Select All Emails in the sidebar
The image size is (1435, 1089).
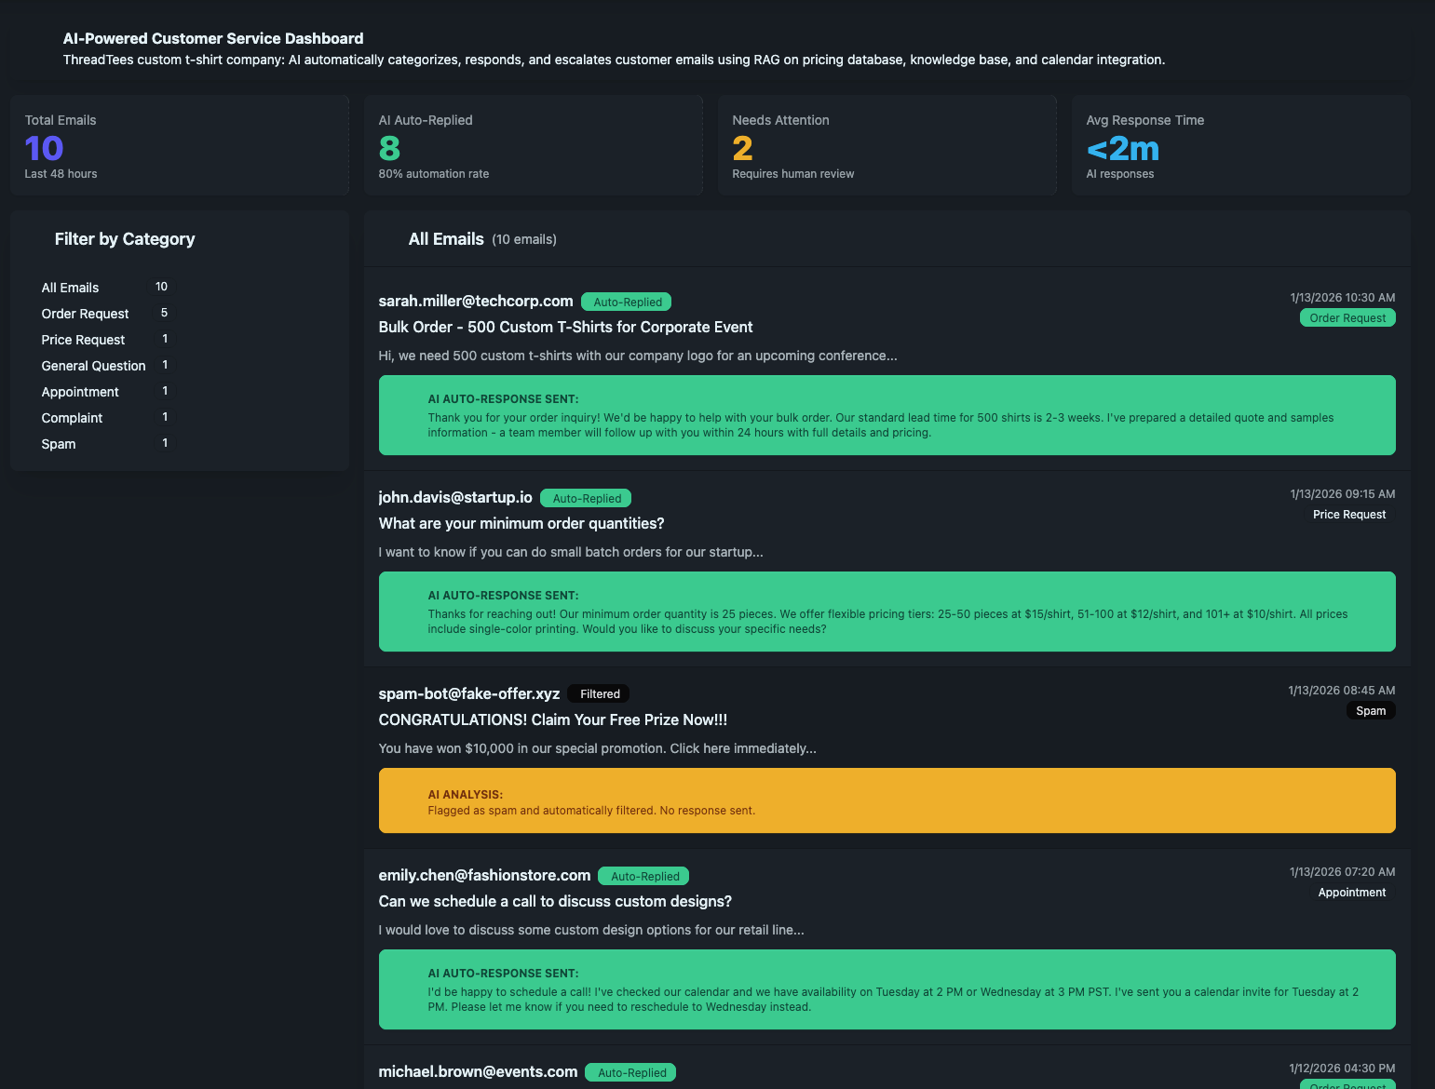tap(70, 288)
